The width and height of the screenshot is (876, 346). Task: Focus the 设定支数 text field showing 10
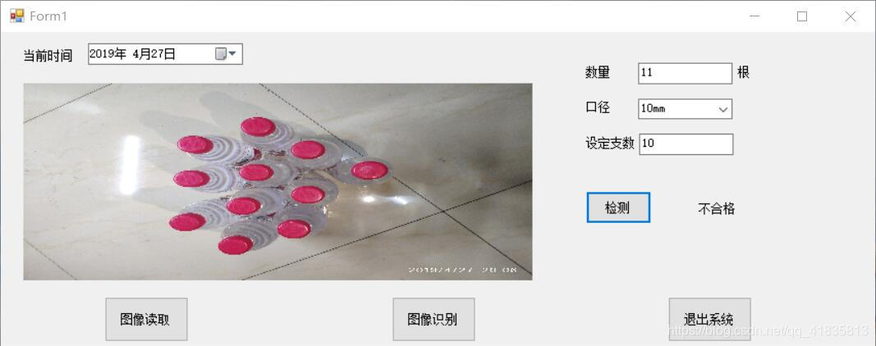pos(686,144)
